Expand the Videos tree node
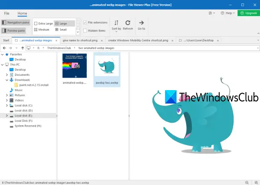The height and width of the screenshot is (185, 260). click(7, 100)
